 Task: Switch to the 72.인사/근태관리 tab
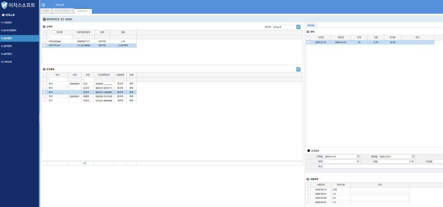click(x=62, y=11)
